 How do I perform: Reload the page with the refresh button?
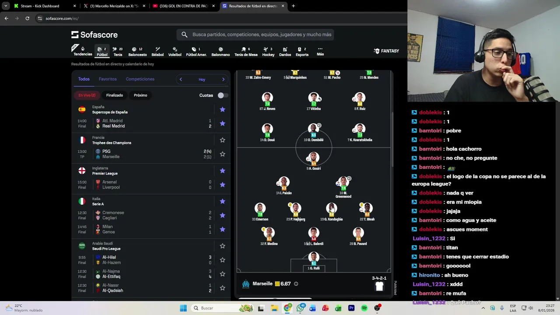(27, 18)
